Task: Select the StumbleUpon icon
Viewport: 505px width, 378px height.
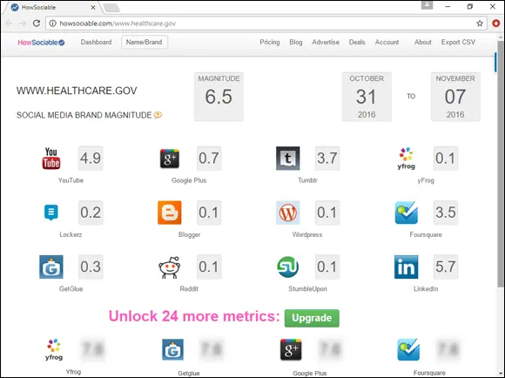Action: [288, 267]
